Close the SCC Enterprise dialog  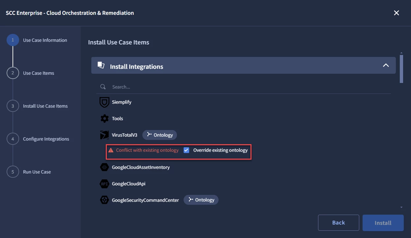(x=396, y=13)
